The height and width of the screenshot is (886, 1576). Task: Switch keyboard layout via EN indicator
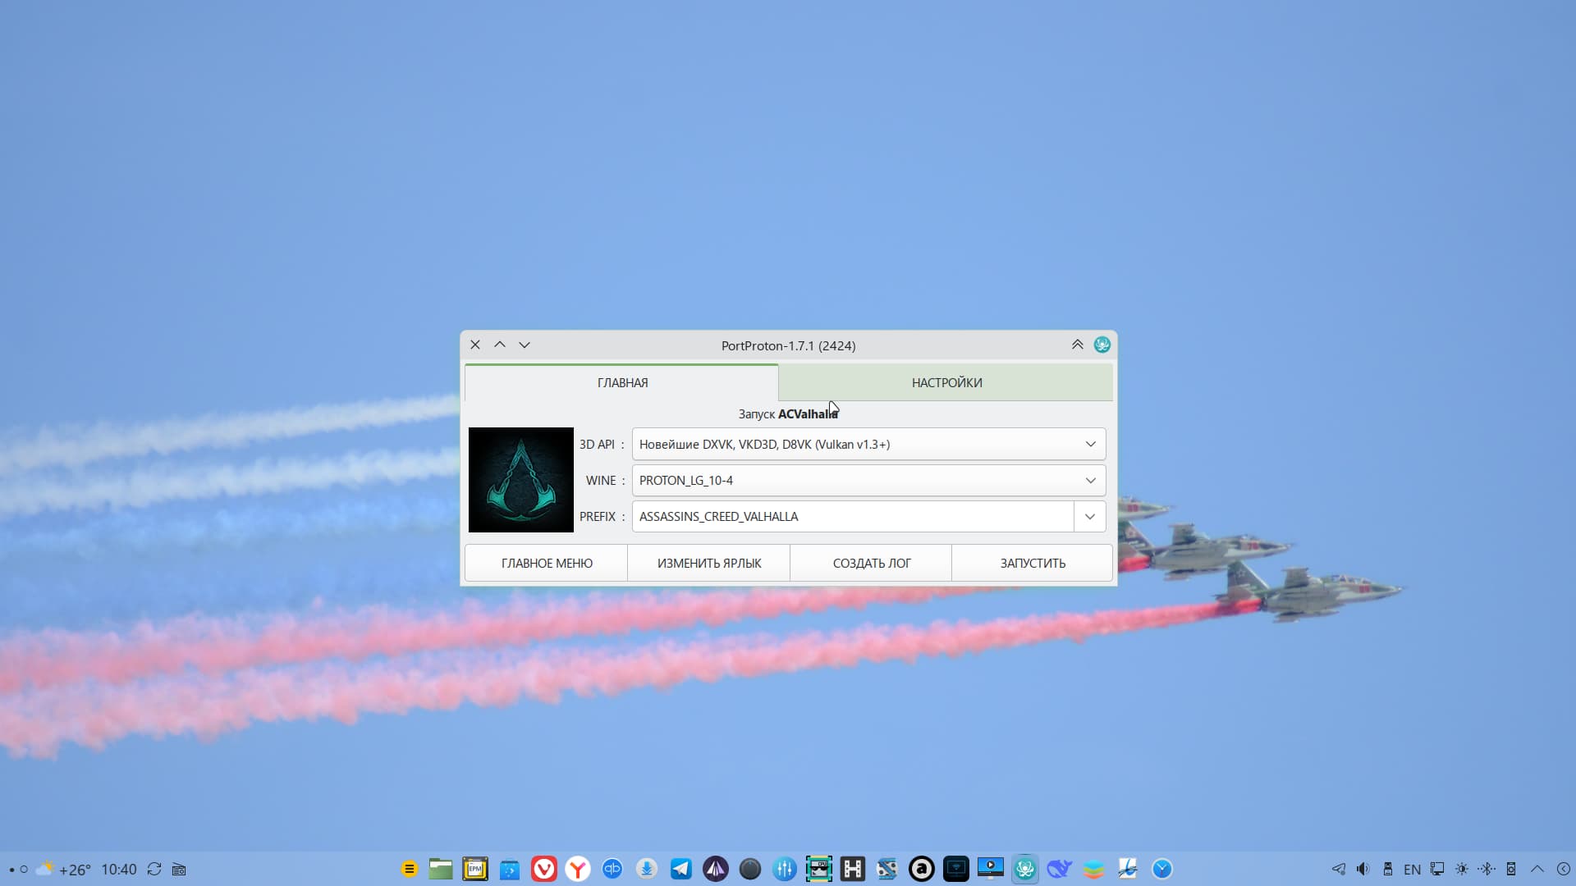point(1412,870)
